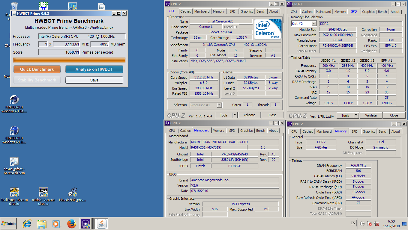Expand Tools arrow in CPU tab window

pyautogui.click(x=235, y=115)
